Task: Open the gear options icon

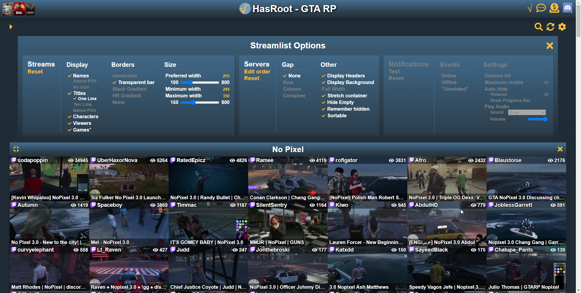Action: (x=562, y=27)
